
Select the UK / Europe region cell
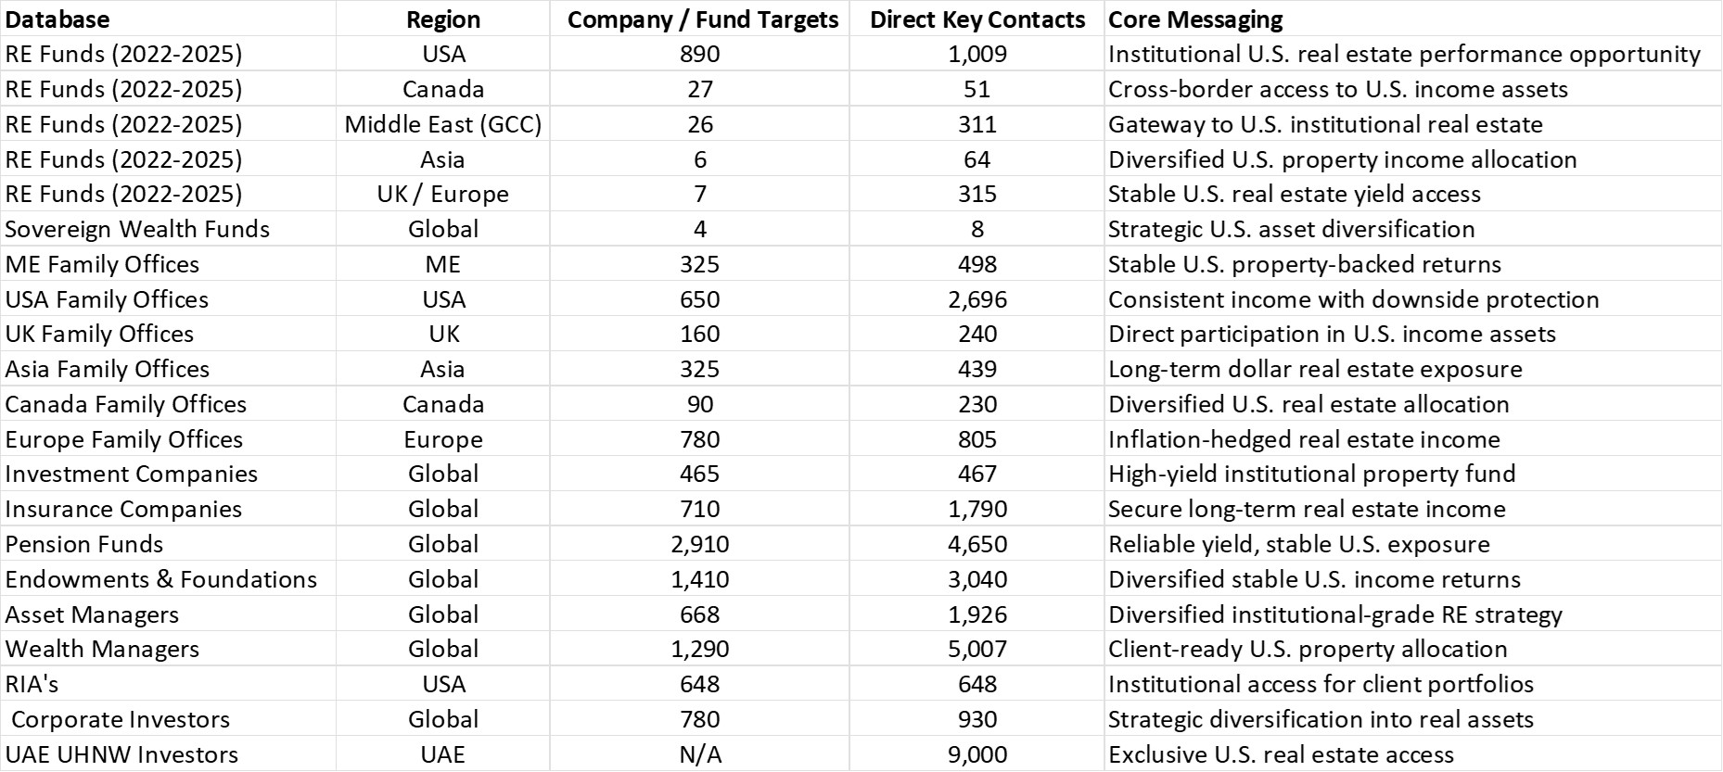[x=443, y=194]
